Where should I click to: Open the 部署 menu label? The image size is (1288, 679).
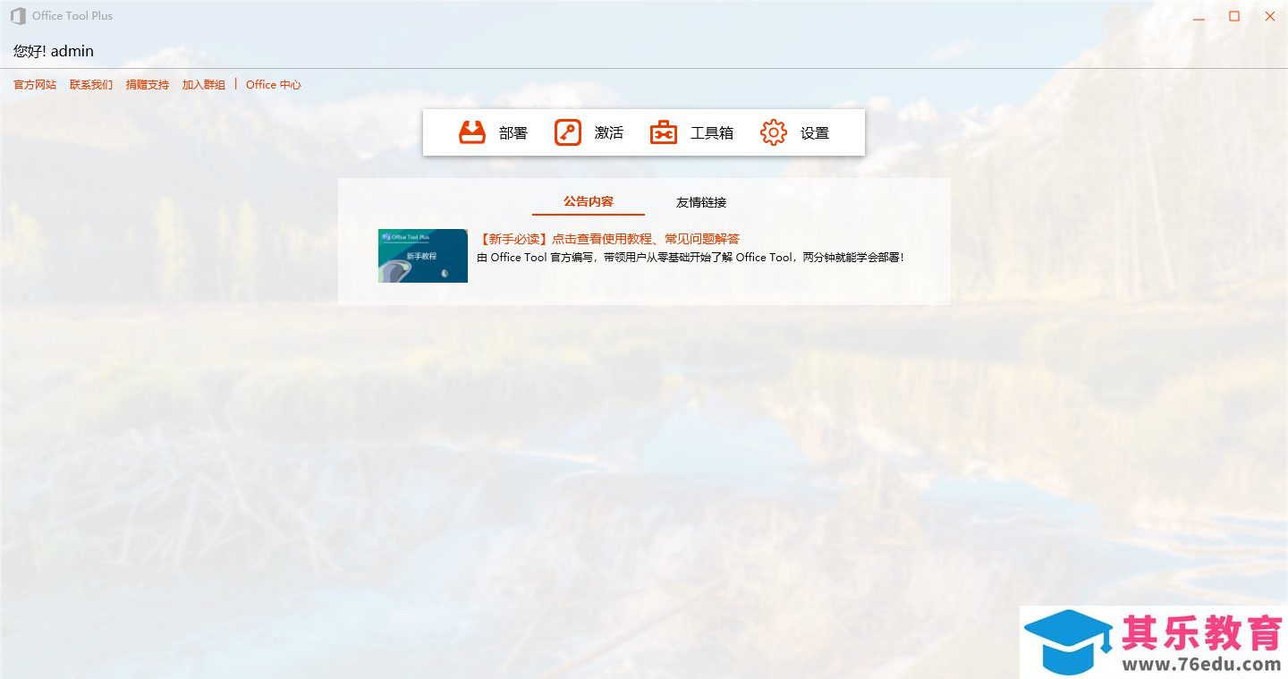513,133
